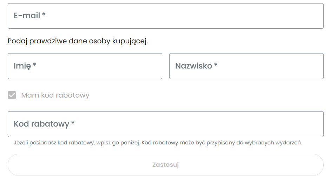This screenshot has width=329, height=179.
Task: Click the 'Nazwisko' placeholder label
Action: 193,66
